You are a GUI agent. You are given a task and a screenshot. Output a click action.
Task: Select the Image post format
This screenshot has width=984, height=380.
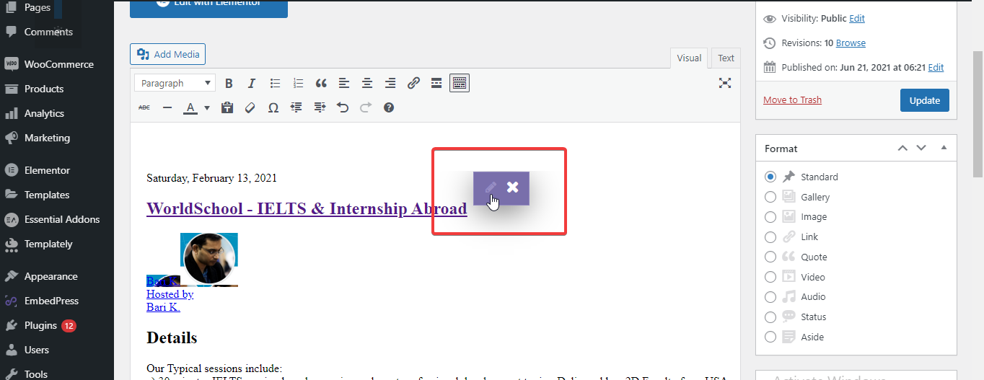[770, 217]
